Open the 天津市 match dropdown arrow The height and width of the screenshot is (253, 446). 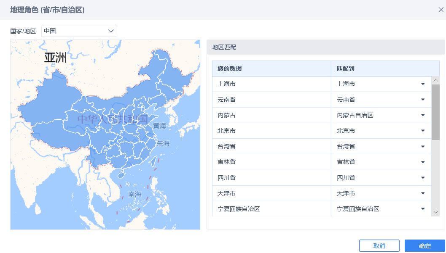(423, 193)
